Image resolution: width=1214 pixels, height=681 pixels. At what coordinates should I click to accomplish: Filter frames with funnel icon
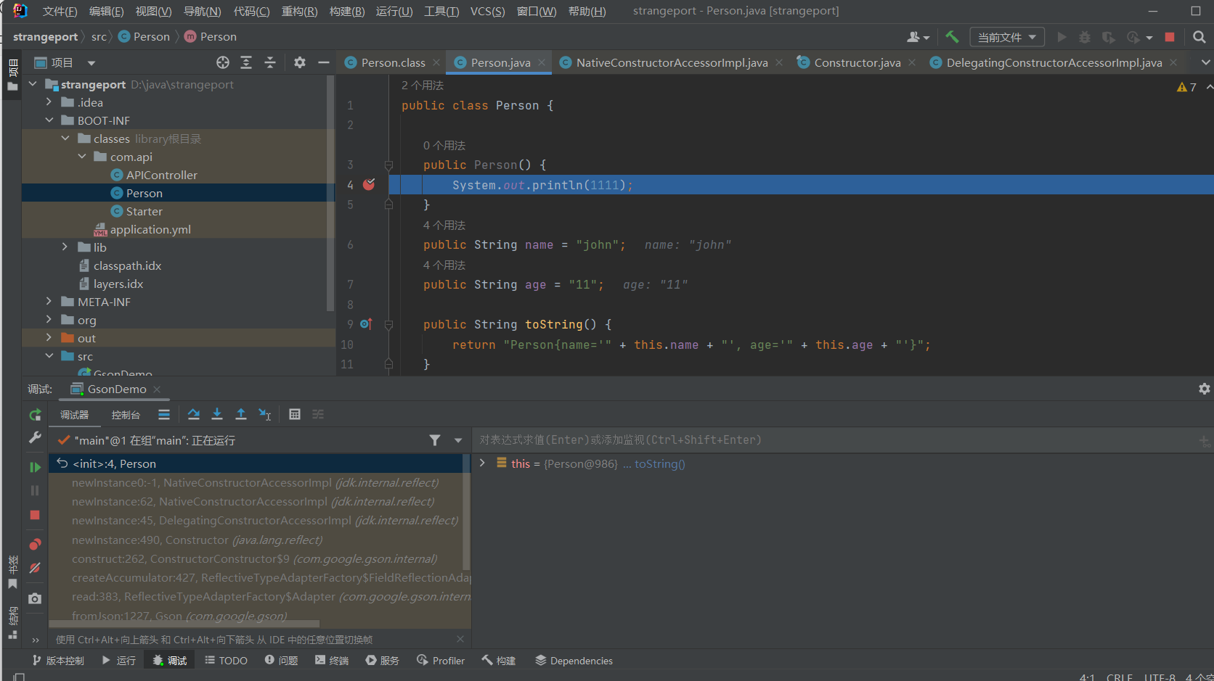pyautogui.click(x=435, y=440)
